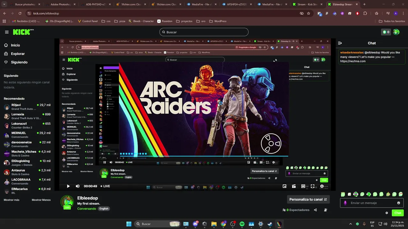The width and height of the screenshot is (408, 229).
Task: Click the English language tag
Action: (x=104, y=209)
